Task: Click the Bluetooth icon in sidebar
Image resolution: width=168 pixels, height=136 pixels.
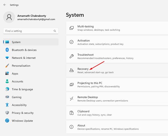Action: point(7,50)
